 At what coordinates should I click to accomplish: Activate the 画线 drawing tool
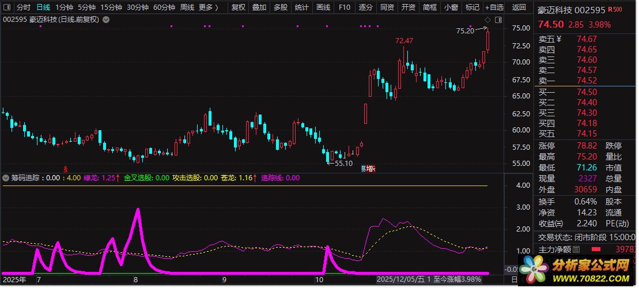click(x=323, y=7)
